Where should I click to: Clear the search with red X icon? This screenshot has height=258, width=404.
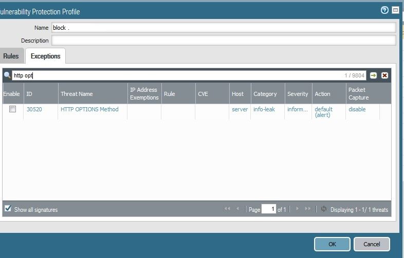[x=384, y=75]
